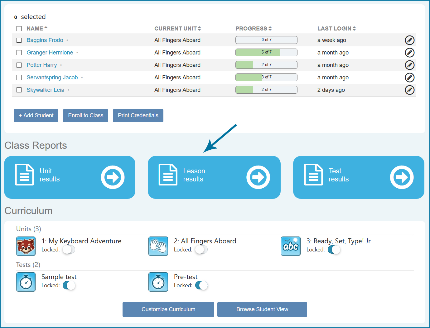Toggle the select-all checkbox beside NAME
Screen dimensions: 430x328
coord(19,29)
